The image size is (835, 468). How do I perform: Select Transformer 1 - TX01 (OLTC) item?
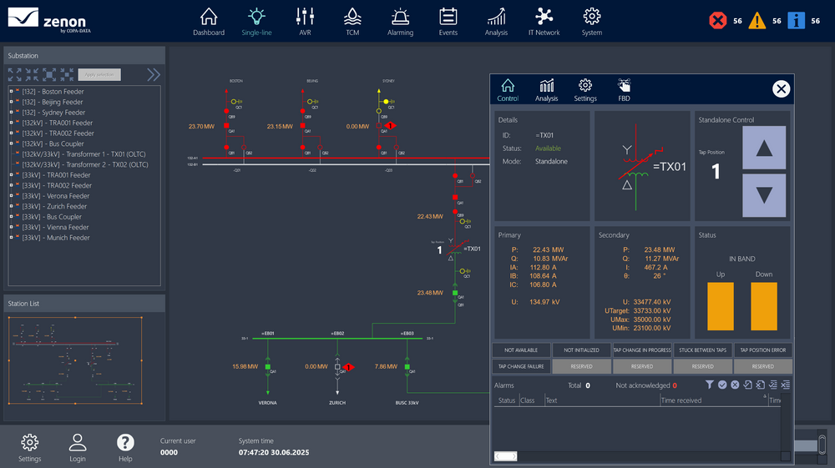click(85, 154)
